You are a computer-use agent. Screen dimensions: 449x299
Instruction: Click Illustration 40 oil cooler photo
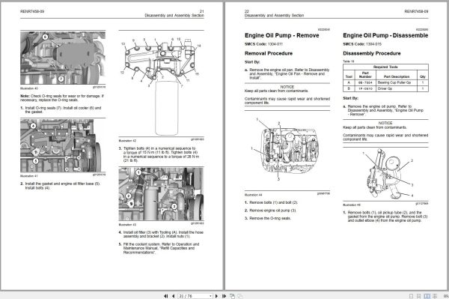(63, 58)
